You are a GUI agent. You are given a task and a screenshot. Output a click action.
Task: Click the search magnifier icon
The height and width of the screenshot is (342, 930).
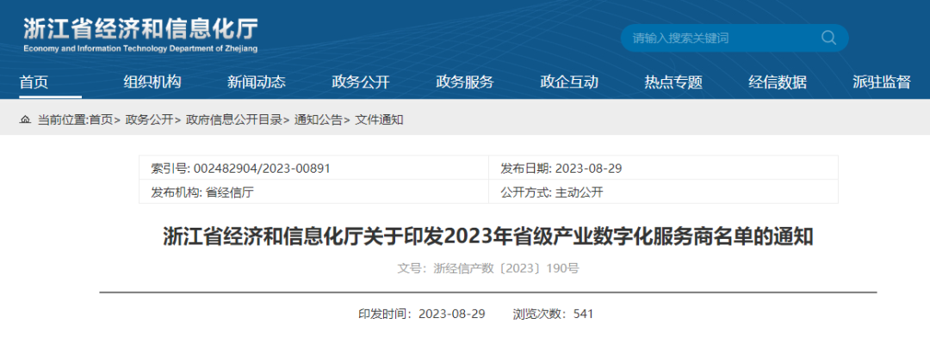point(828,38)
